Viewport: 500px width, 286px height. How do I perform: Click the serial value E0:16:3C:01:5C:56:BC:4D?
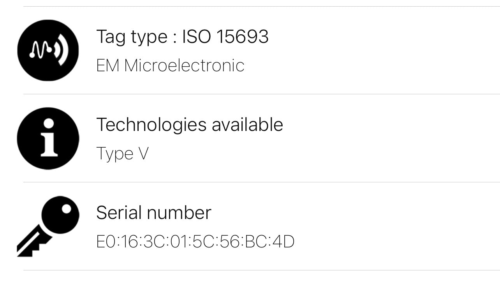pos(195,242)
